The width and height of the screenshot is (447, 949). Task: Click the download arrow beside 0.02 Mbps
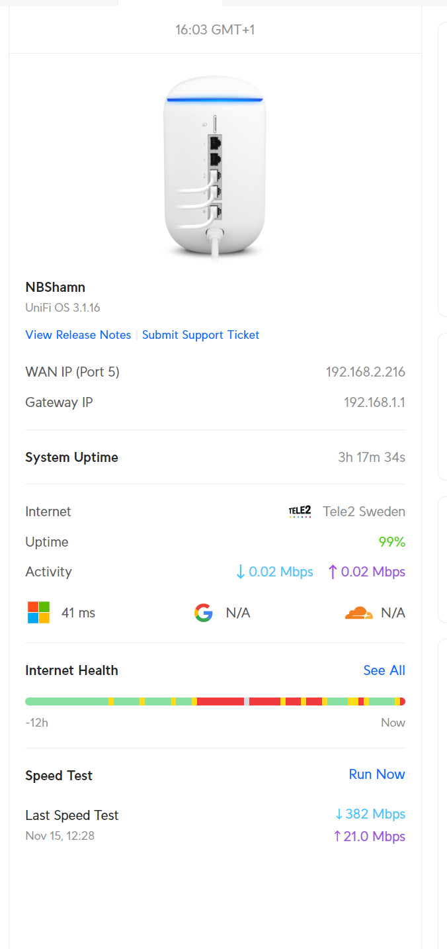coord(241,572)
